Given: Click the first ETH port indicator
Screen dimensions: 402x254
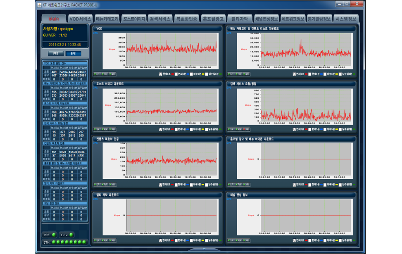Looking at the screenshot, I should [54, 242].
